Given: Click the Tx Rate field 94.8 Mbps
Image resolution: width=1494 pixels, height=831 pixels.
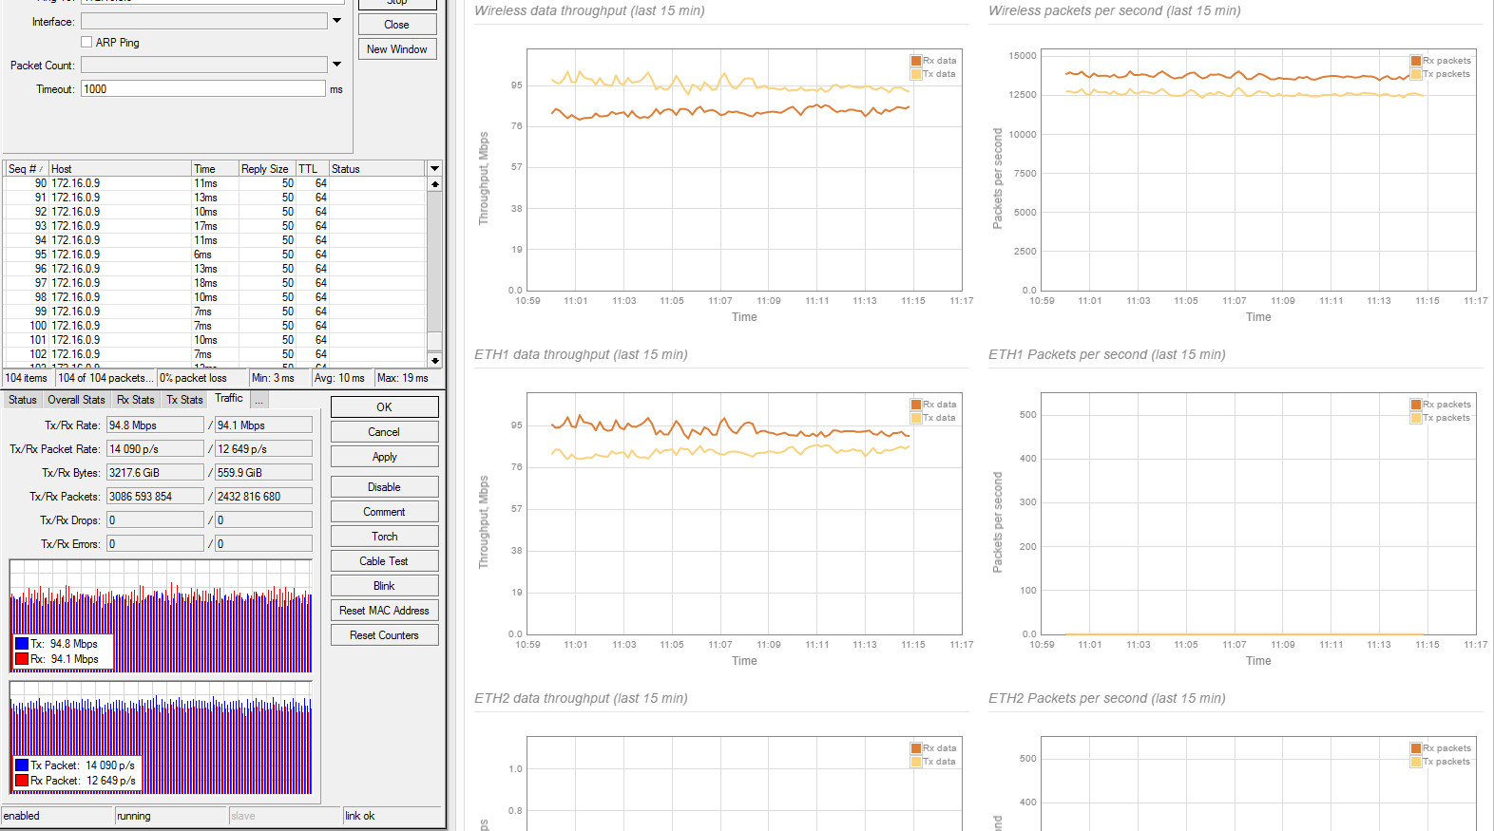Looking at the screenshot, I should pyautogui.click(x=155, y=425).
